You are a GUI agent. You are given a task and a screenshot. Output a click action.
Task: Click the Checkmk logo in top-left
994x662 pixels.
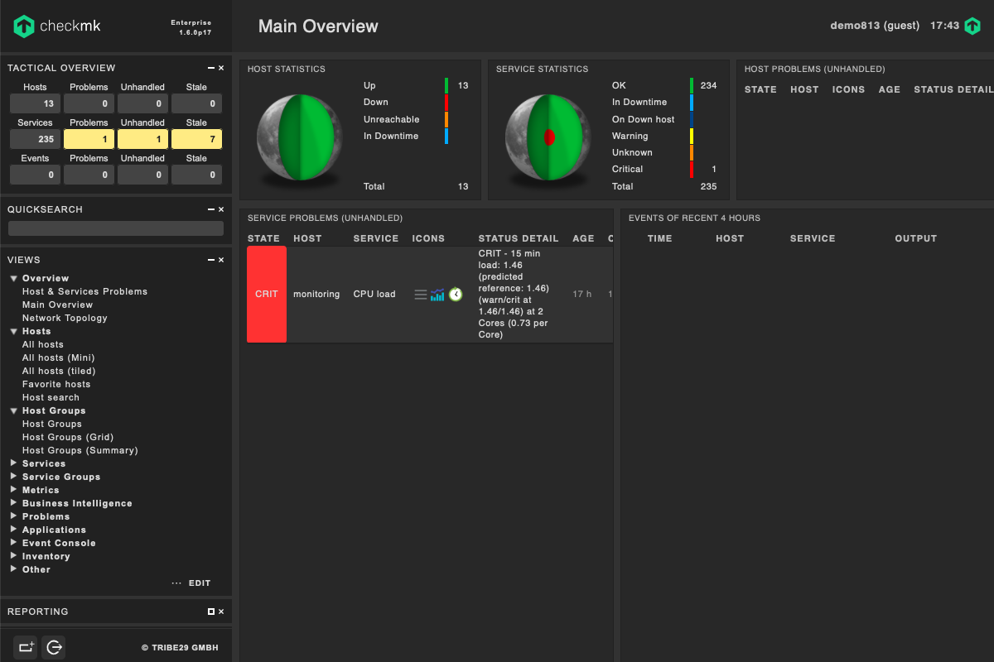coord(57,26)
